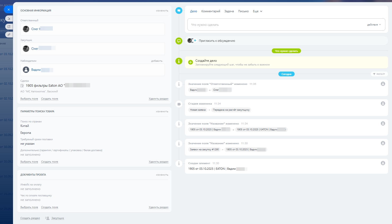Expand the Еще dropdown menu
Image resolution: width=392 pixels, height=224 pixels.
[x=257, y=11]
